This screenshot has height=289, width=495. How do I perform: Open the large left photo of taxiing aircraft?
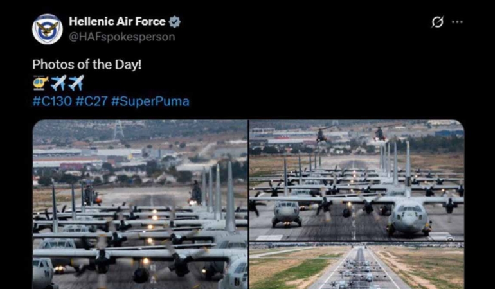click(140, 204)
